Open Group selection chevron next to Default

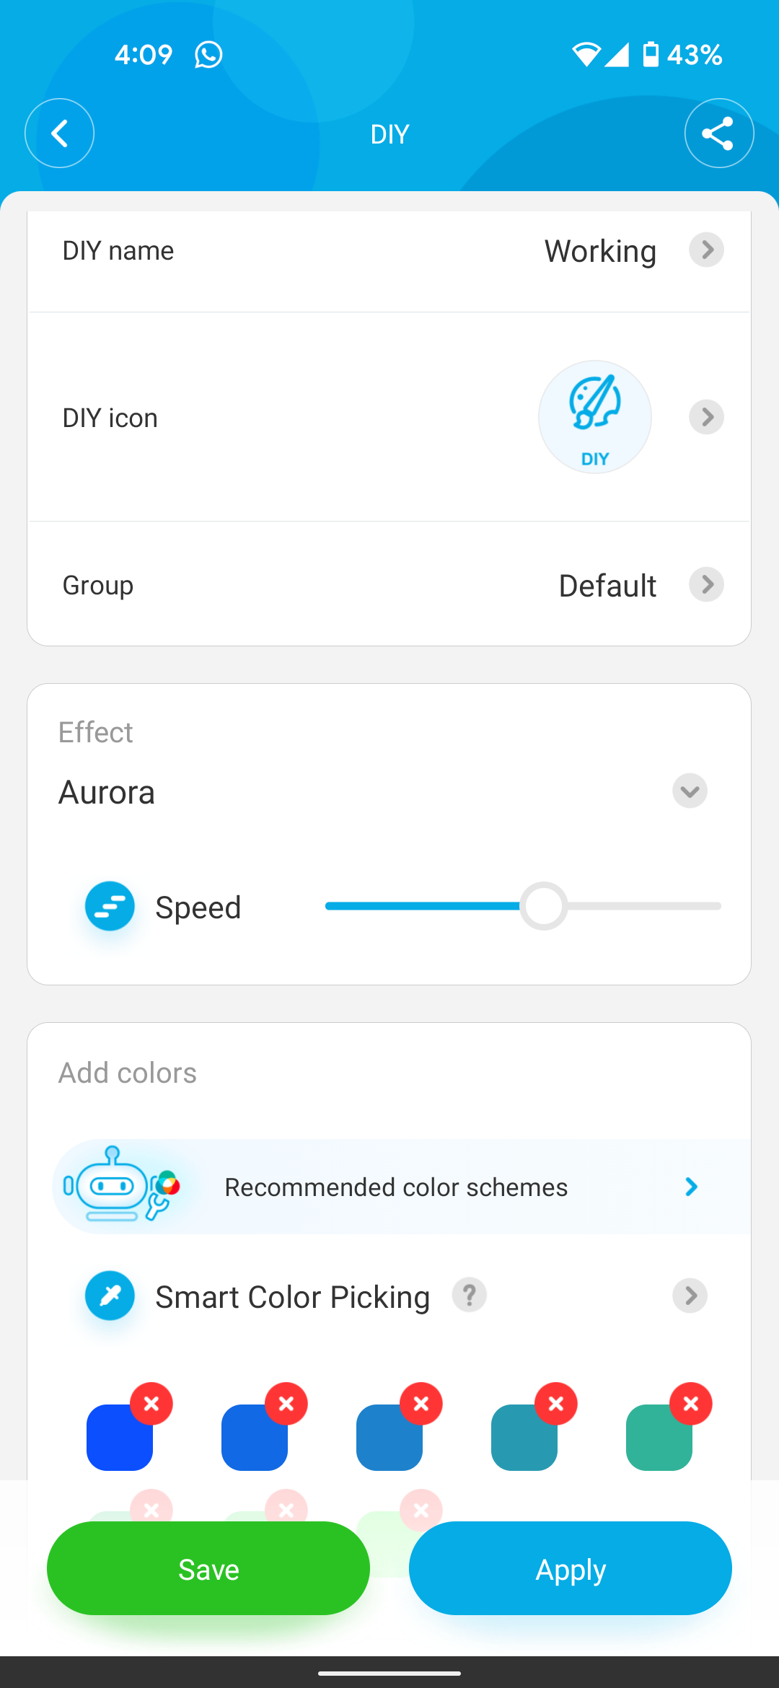pos(706,584)
